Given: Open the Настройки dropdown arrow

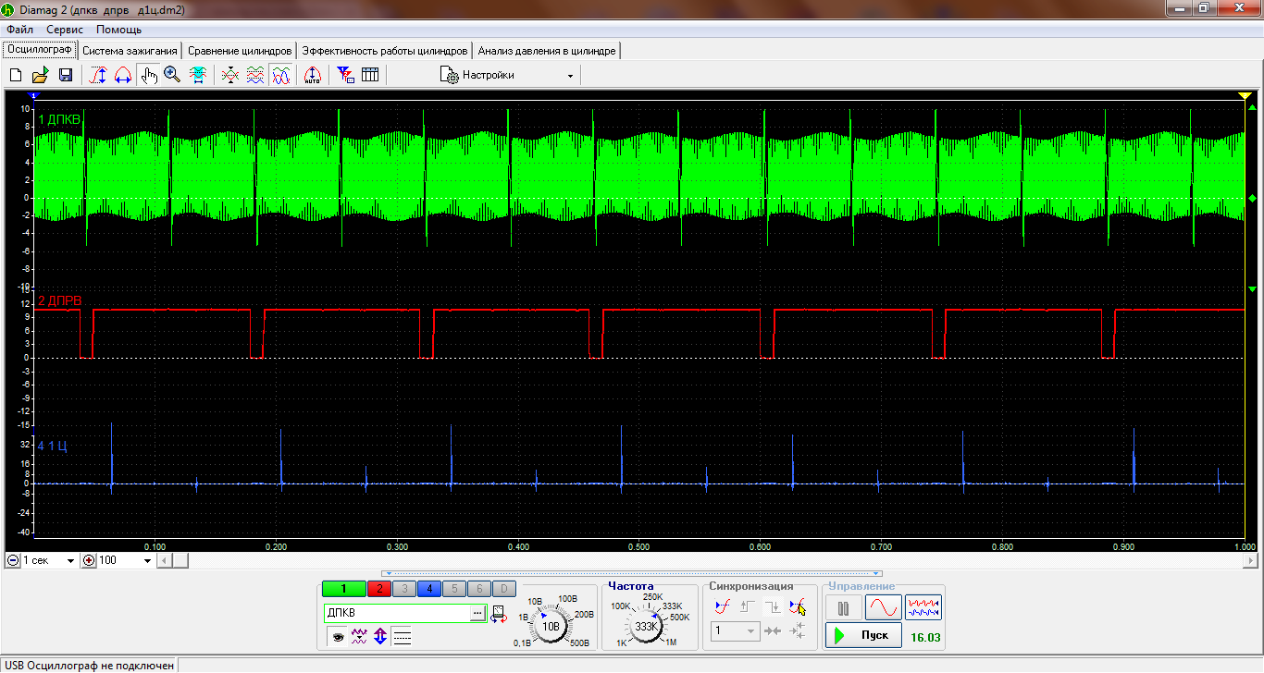Looking at the screenshot, I should 570,75.
